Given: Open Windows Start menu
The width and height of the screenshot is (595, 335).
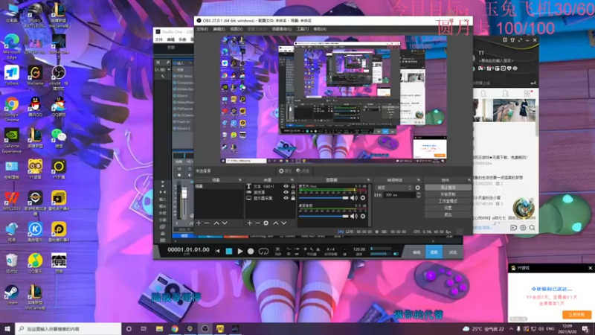Looking at the screenshot, I should point(7,328).
